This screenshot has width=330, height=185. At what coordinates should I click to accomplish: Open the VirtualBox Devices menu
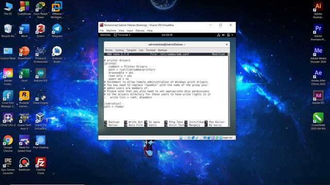pyautogui.click(x=140, y=31)
